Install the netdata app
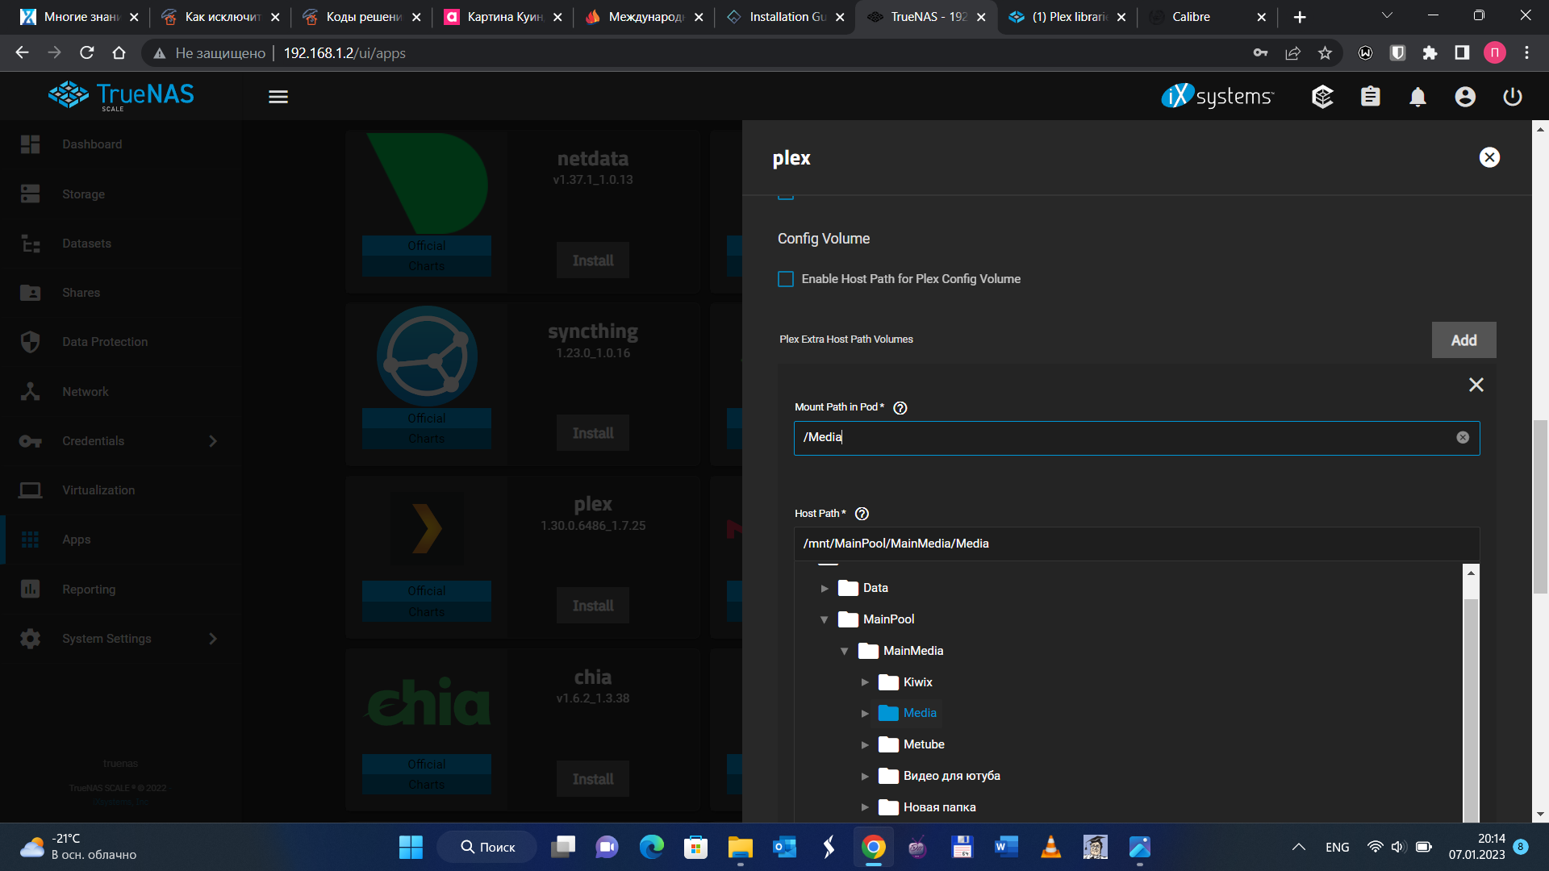This screenshot has height=871, width=1549. tap(593, 261)
